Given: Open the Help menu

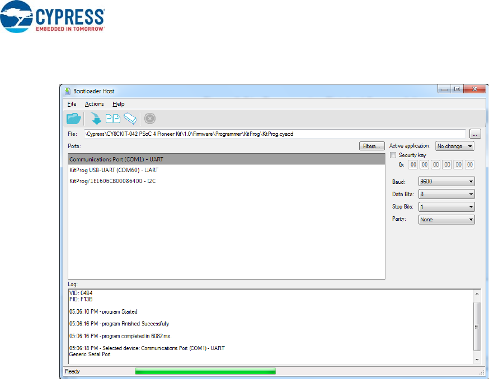Looking at the screenshot, I should coord(118,104).
